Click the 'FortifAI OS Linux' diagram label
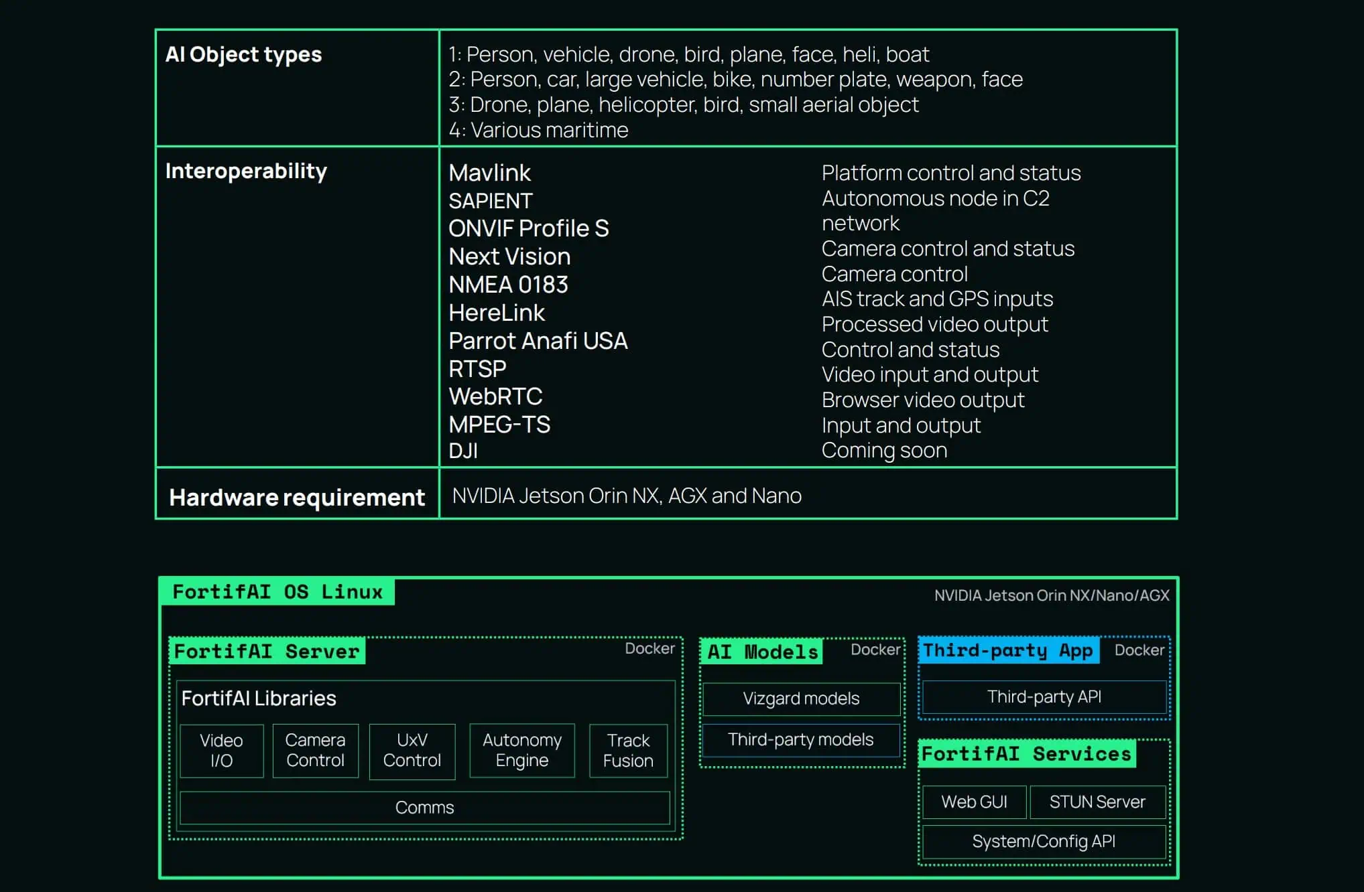 (x=277, y=592)
